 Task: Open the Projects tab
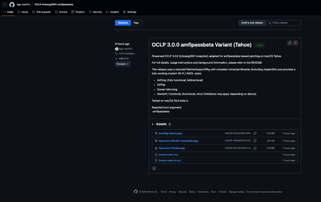[78, 12]
